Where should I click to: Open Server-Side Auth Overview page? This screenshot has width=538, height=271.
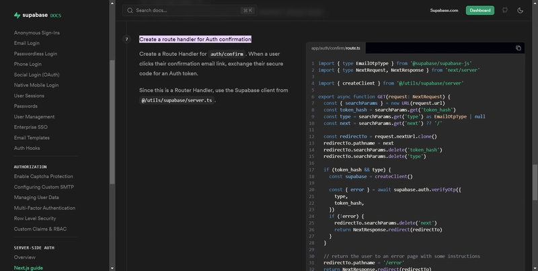(x=24, y=258)
